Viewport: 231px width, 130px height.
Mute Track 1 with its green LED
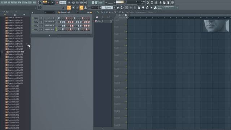click(x=126, y=25)
